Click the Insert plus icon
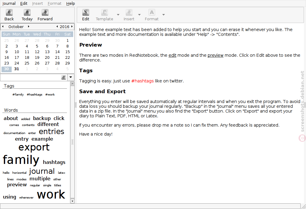 click(x=129, y=12)
